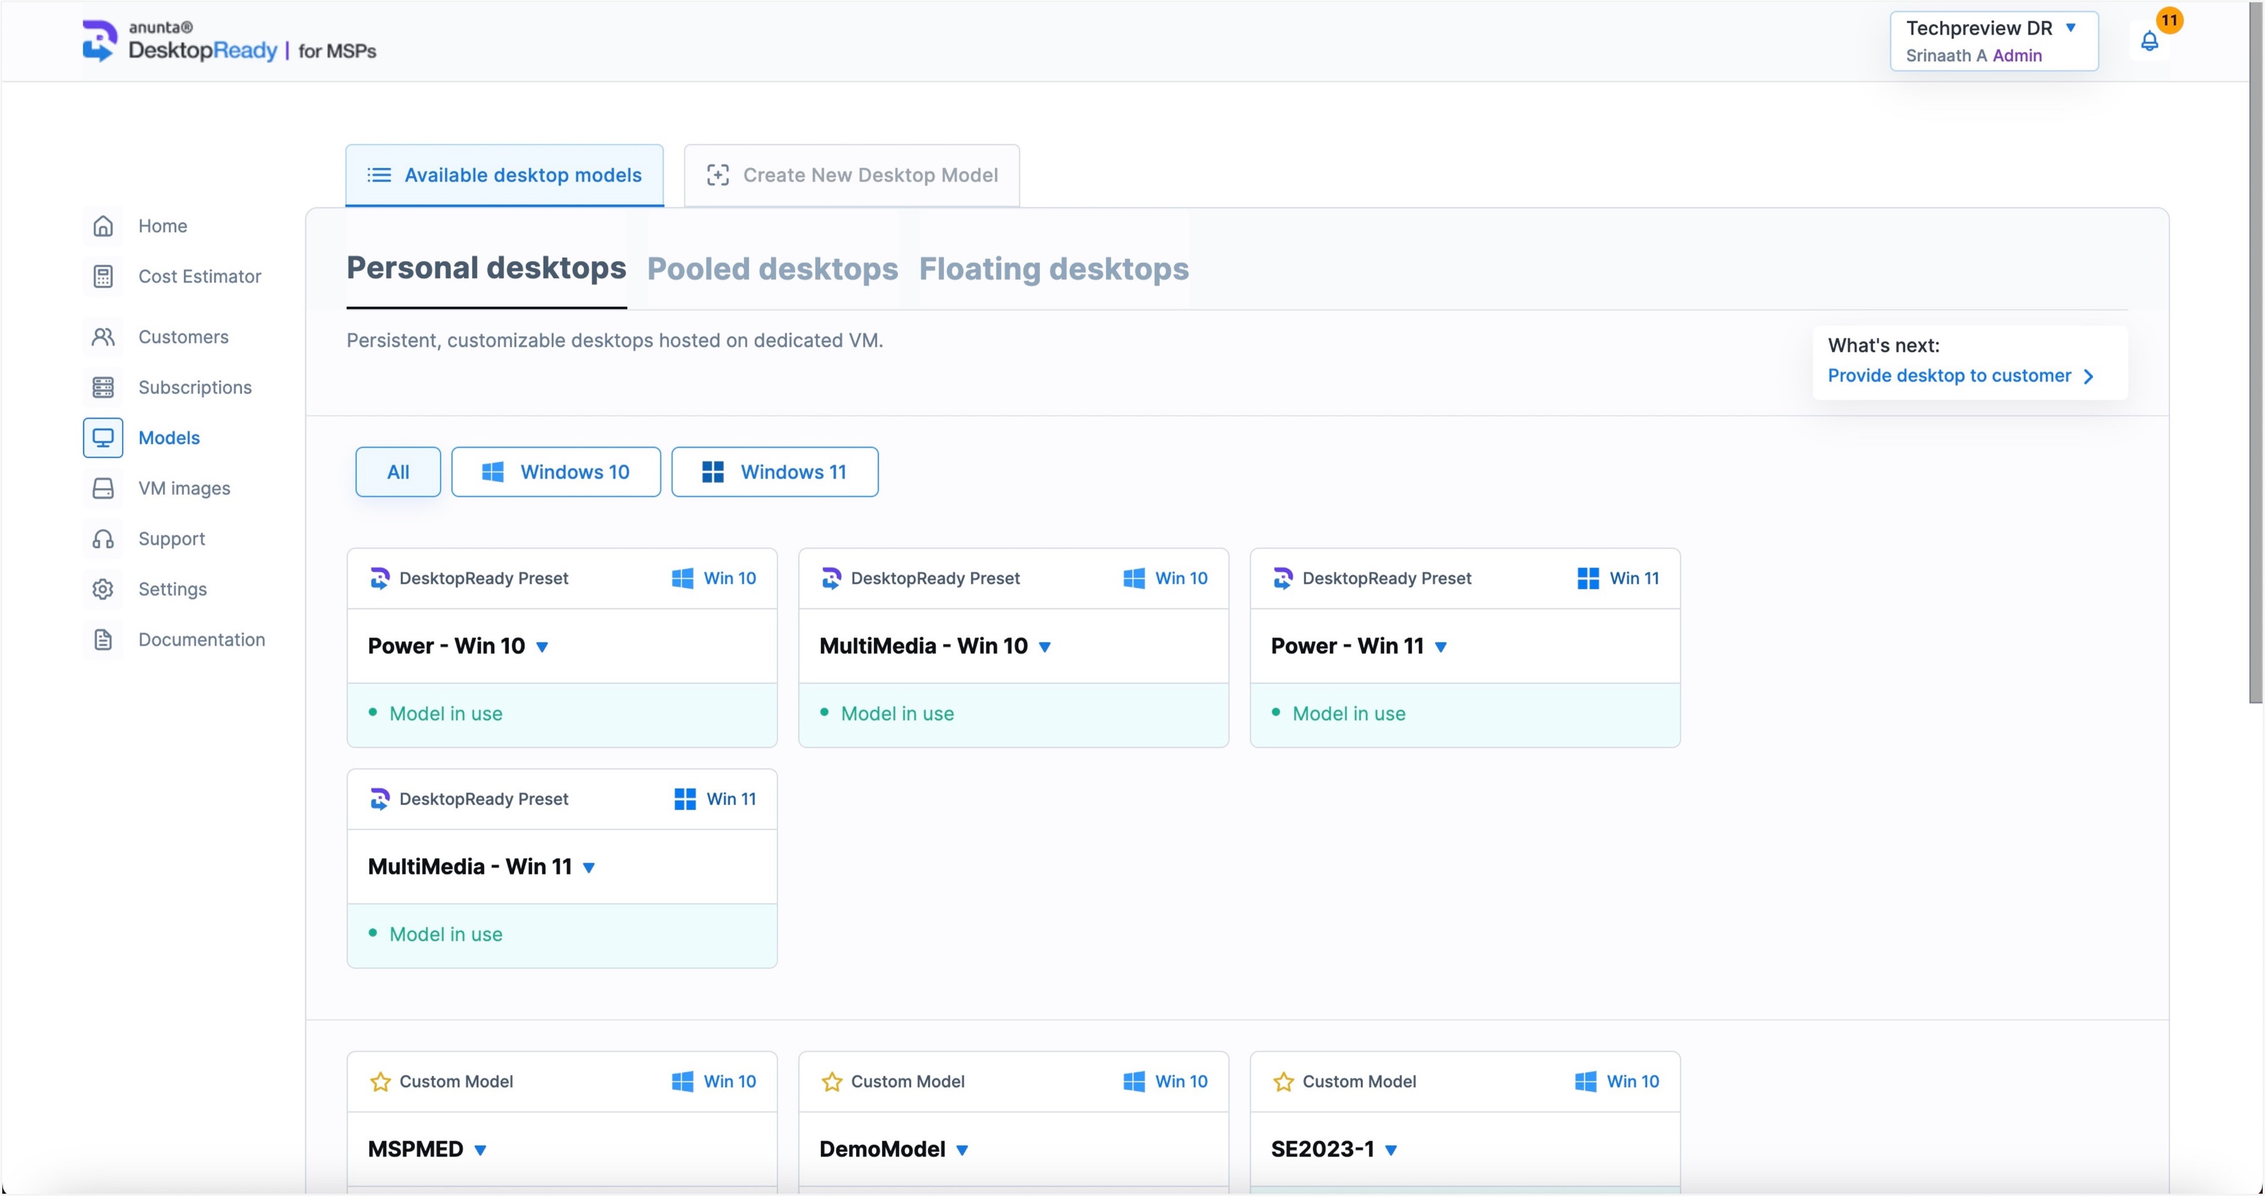Viewport: 2265px width, 1196px height.
Task: Click the Cost Estimator calculator icon
Action: click(103, 277)
